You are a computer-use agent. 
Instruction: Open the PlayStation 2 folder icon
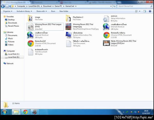68,18
